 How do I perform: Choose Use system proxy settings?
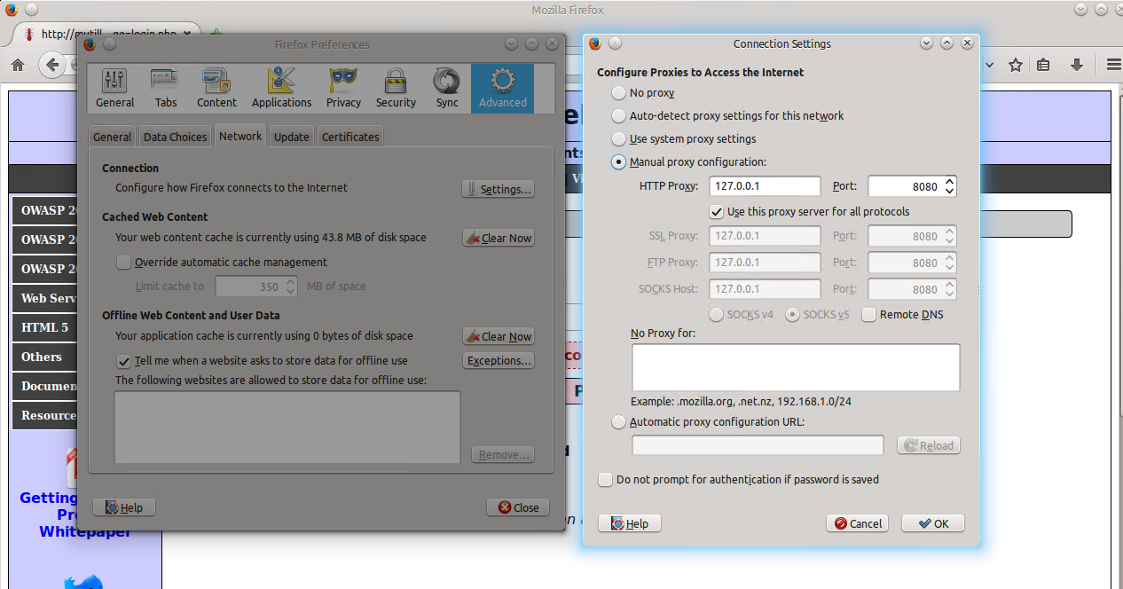(x=619, y=139)
